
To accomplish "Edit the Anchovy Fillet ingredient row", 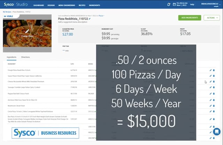I will click(x=210, y=100).
